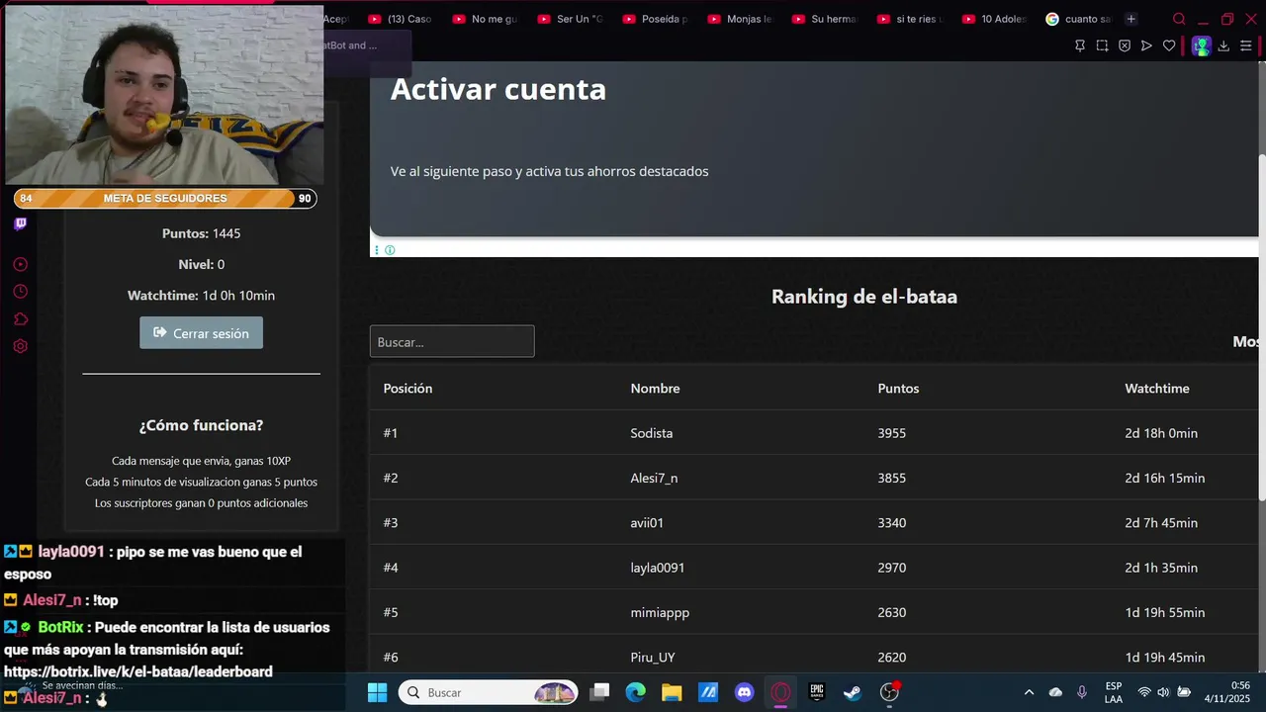The image size is (1266, 712).
Task: Select the mimiappp name cell
Action: (x=660, y=612)
